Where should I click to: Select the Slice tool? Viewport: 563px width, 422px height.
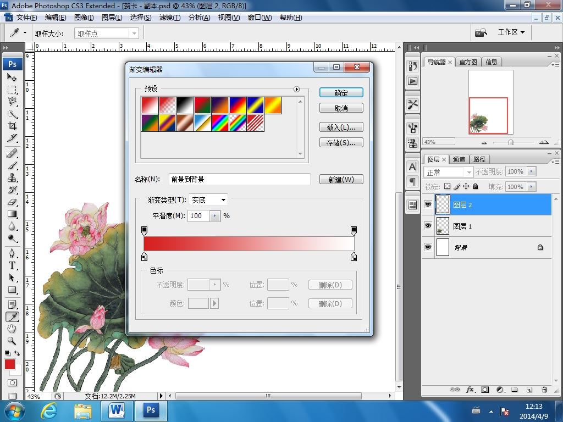(x=12, y=138)
